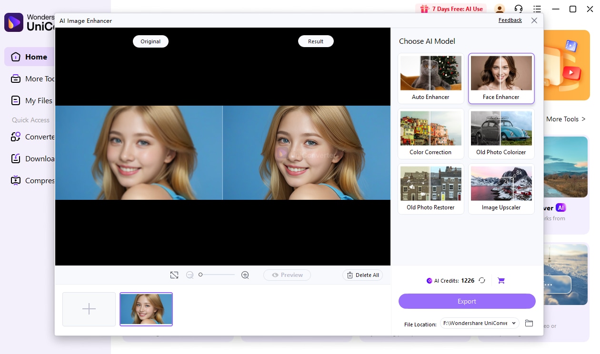
Task: Open the main menu list icon
Action: tap(537, 9)
